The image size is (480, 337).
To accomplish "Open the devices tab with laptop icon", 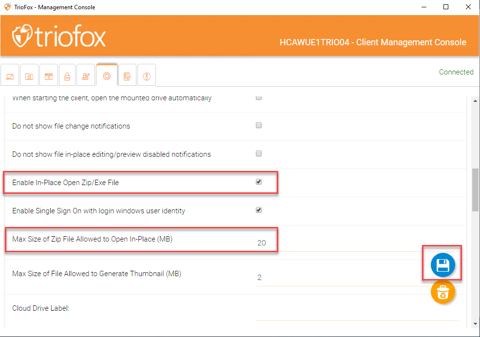I will click(x=10, y=75).
